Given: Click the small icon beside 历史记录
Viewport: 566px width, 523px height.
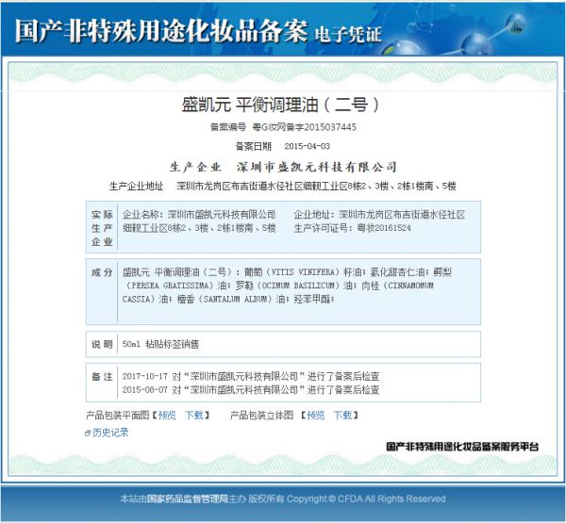Looking at the screenshot, I should coord(88,433).
